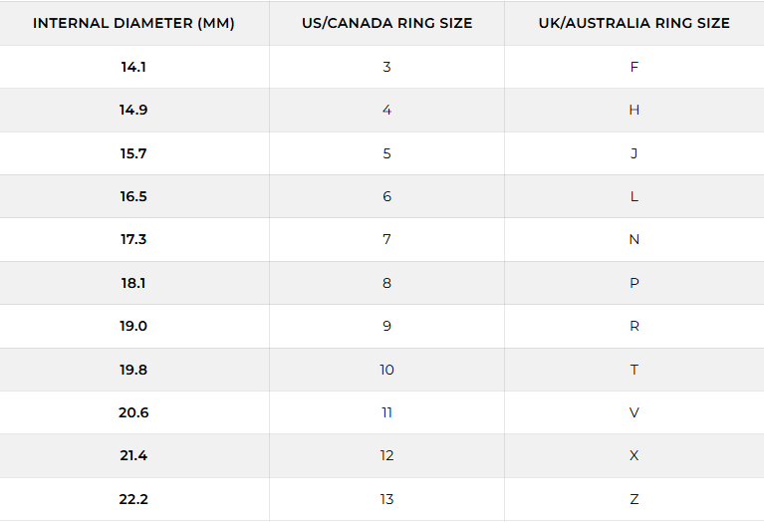764x523 pixels.
Task: Click UK ring size F cell
Action: pos(634,67)
